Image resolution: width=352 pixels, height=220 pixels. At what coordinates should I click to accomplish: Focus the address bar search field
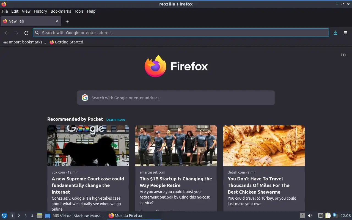(181, 33)
